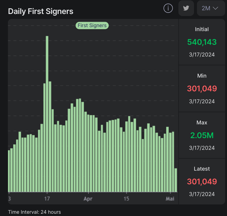Click the first bar at chart's left edge

click(9, 171)
